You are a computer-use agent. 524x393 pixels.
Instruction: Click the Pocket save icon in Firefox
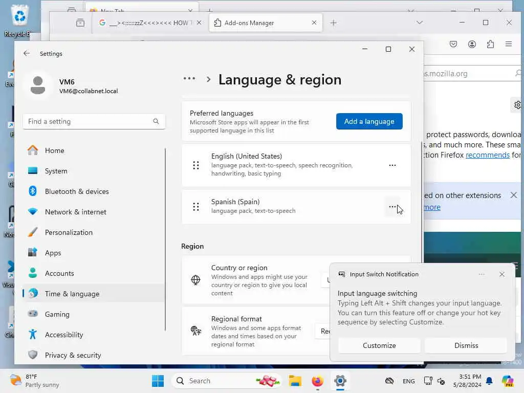coord(453,44)
